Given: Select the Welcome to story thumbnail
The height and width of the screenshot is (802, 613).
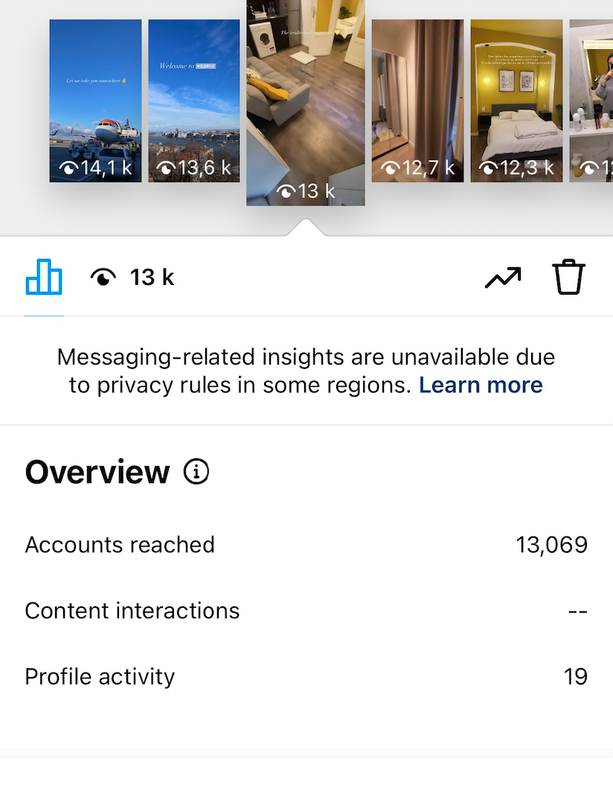Looking at the screenshot, I should click(194, 100).
